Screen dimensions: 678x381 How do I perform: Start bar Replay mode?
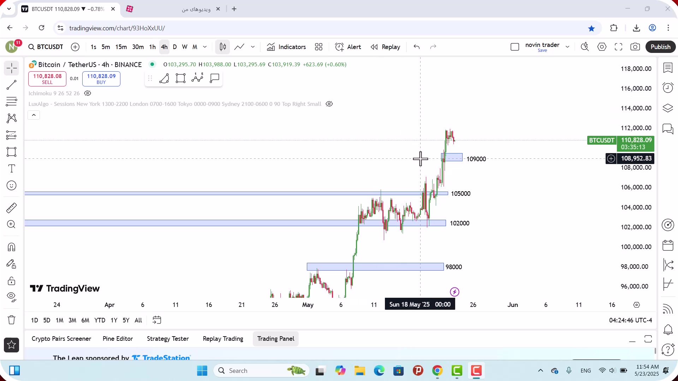click(386, 47)
